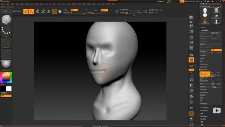Screen dimensions: 225x127
Task: Activate Edit mode in top toolbar
Action: [x=26, y=12]
